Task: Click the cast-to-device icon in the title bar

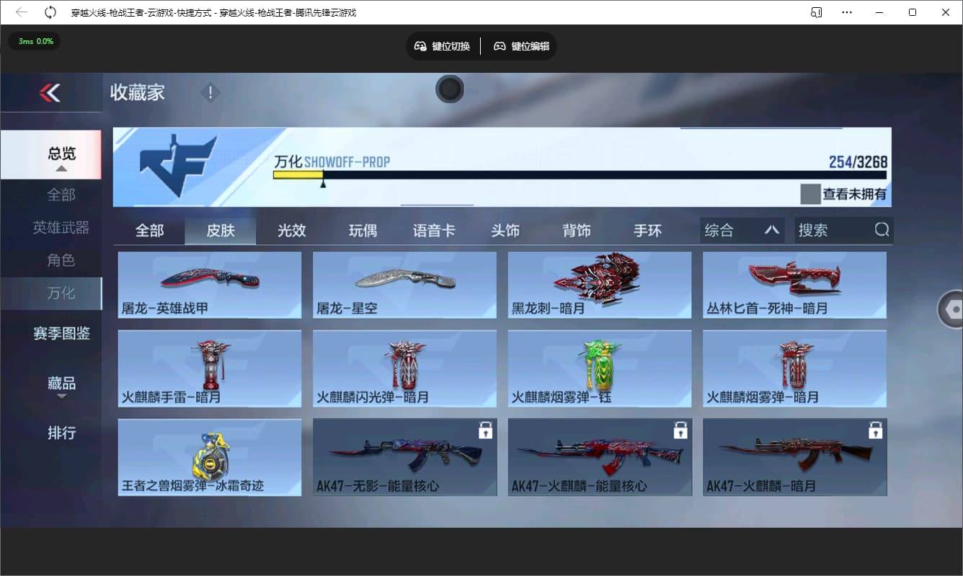Action: [x=817, y=12]
